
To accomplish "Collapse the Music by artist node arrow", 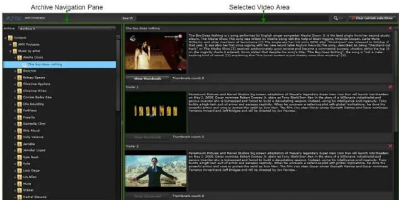I will click(x=11, y=51).
